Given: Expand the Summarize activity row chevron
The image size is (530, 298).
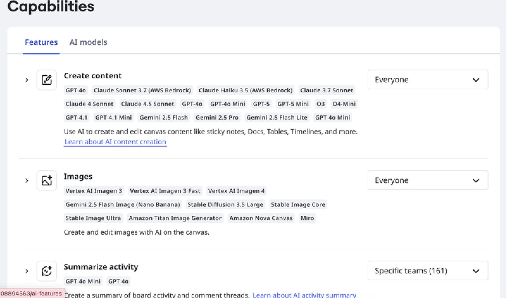Looking at the screenshot, I should coord(27,271).
